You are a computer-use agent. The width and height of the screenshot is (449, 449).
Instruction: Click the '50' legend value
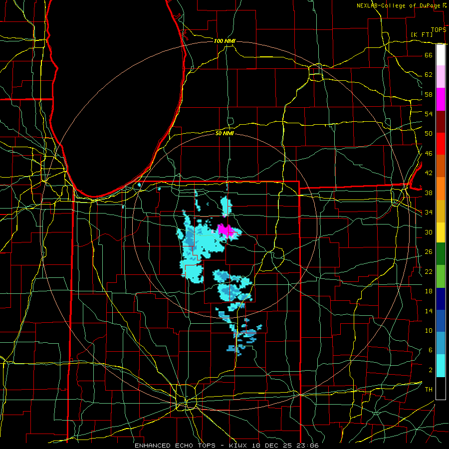click(x=429, y=134)
